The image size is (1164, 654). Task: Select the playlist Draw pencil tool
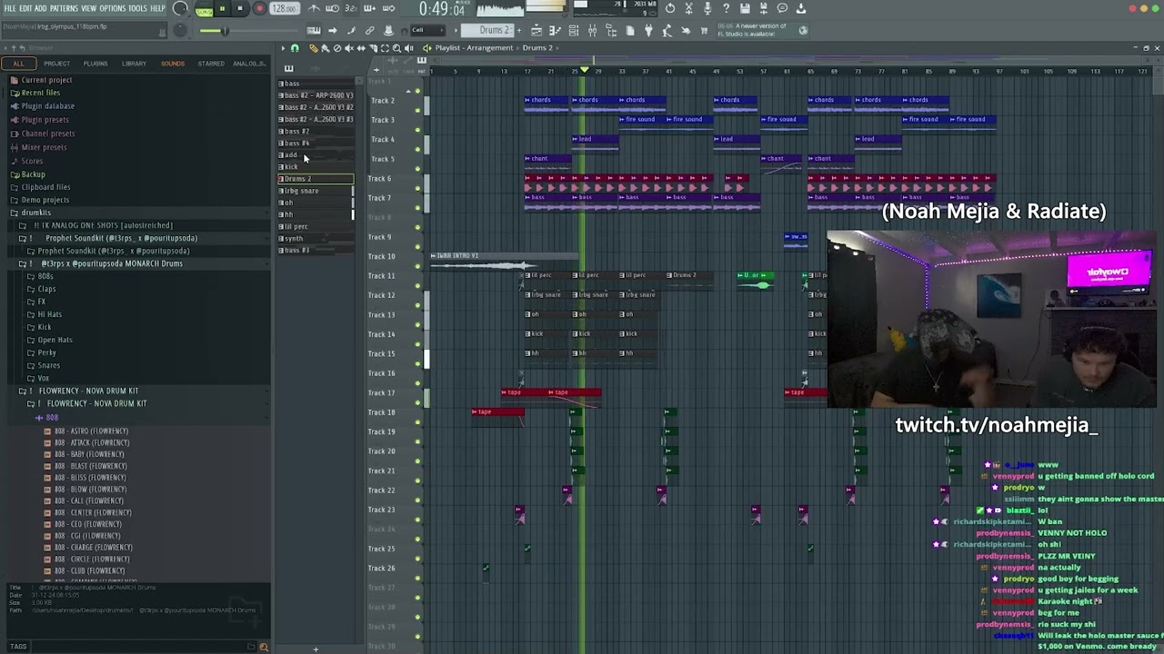tap(314, 48)
